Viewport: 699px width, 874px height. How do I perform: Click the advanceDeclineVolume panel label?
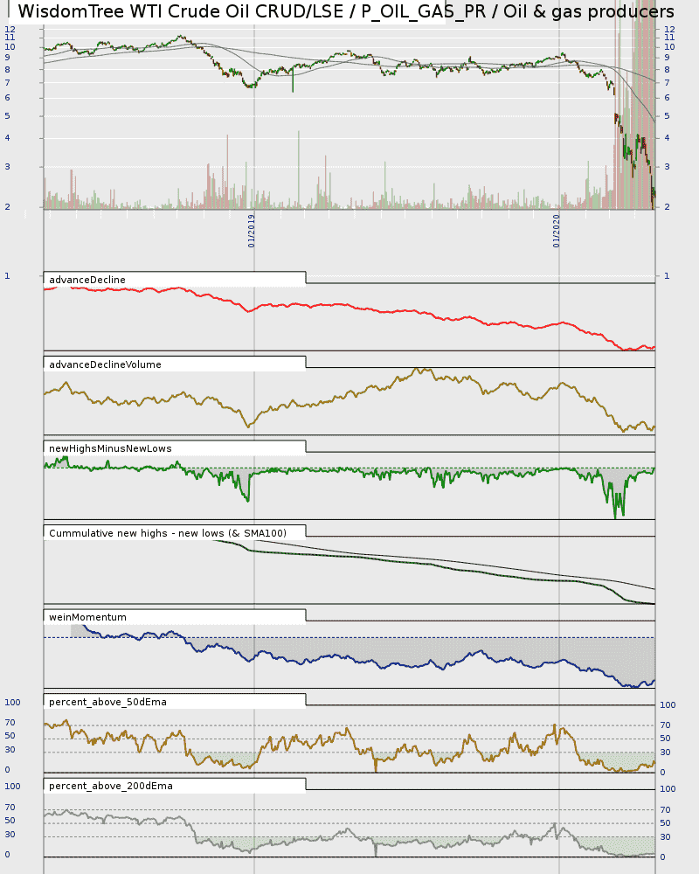(105, 364)
